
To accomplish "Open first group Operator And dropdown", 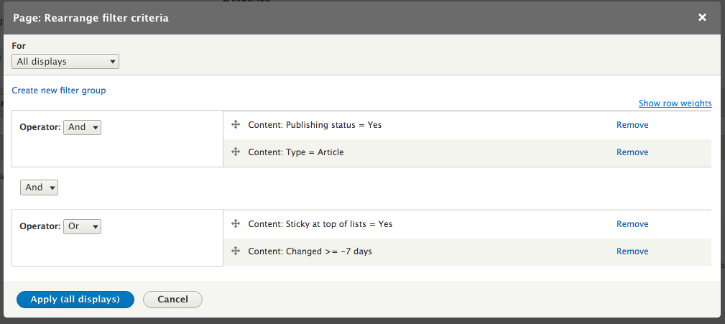I will coord(83,127).
